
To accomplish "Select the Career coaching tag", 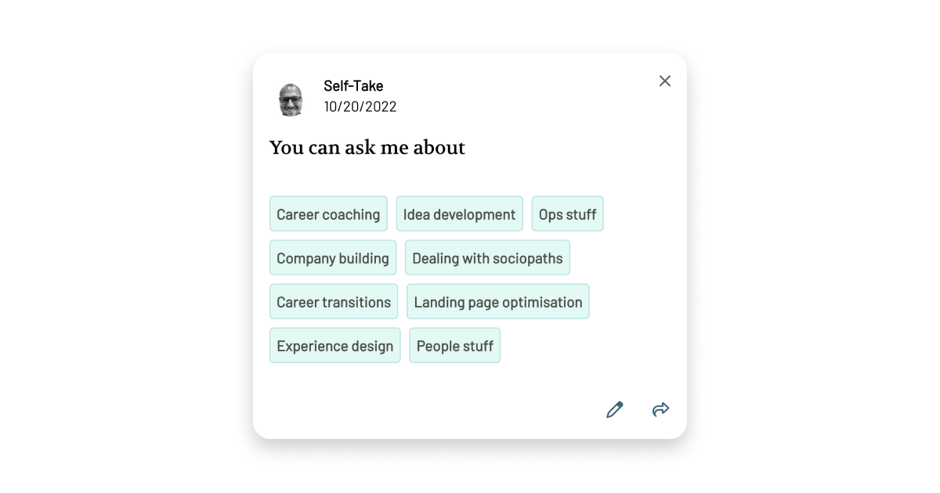I will [328, 213].
